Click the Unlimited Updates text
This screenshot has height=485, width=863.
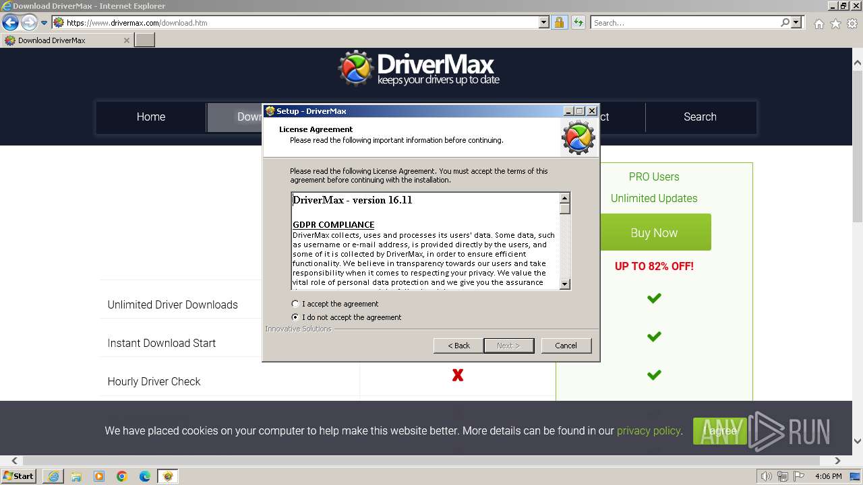[x=654, y=198]
